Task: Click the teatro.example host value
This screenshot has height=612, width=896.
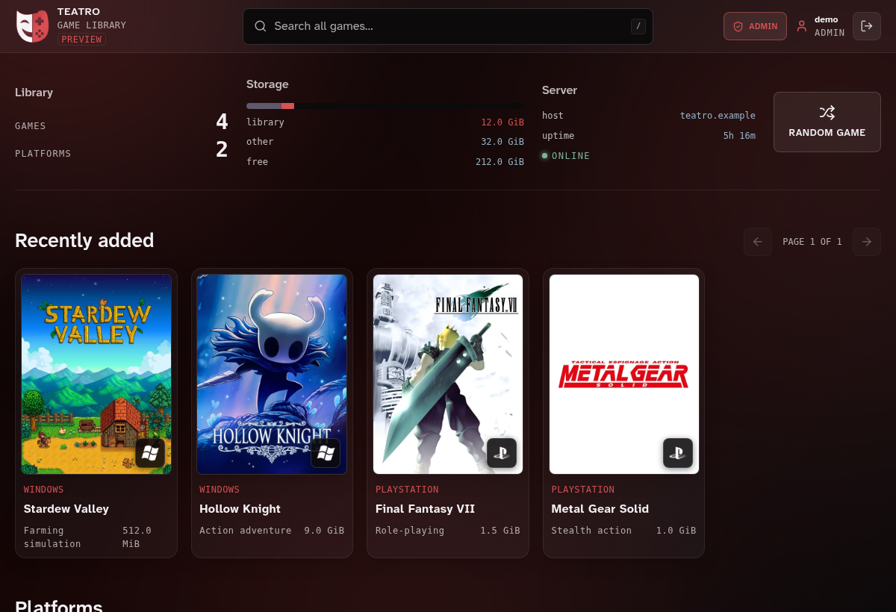Action: pyautogui.click(x=718, y=116)
